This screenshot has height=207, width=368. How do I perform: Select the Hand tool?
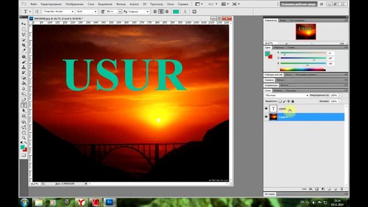tap(24, 133)
